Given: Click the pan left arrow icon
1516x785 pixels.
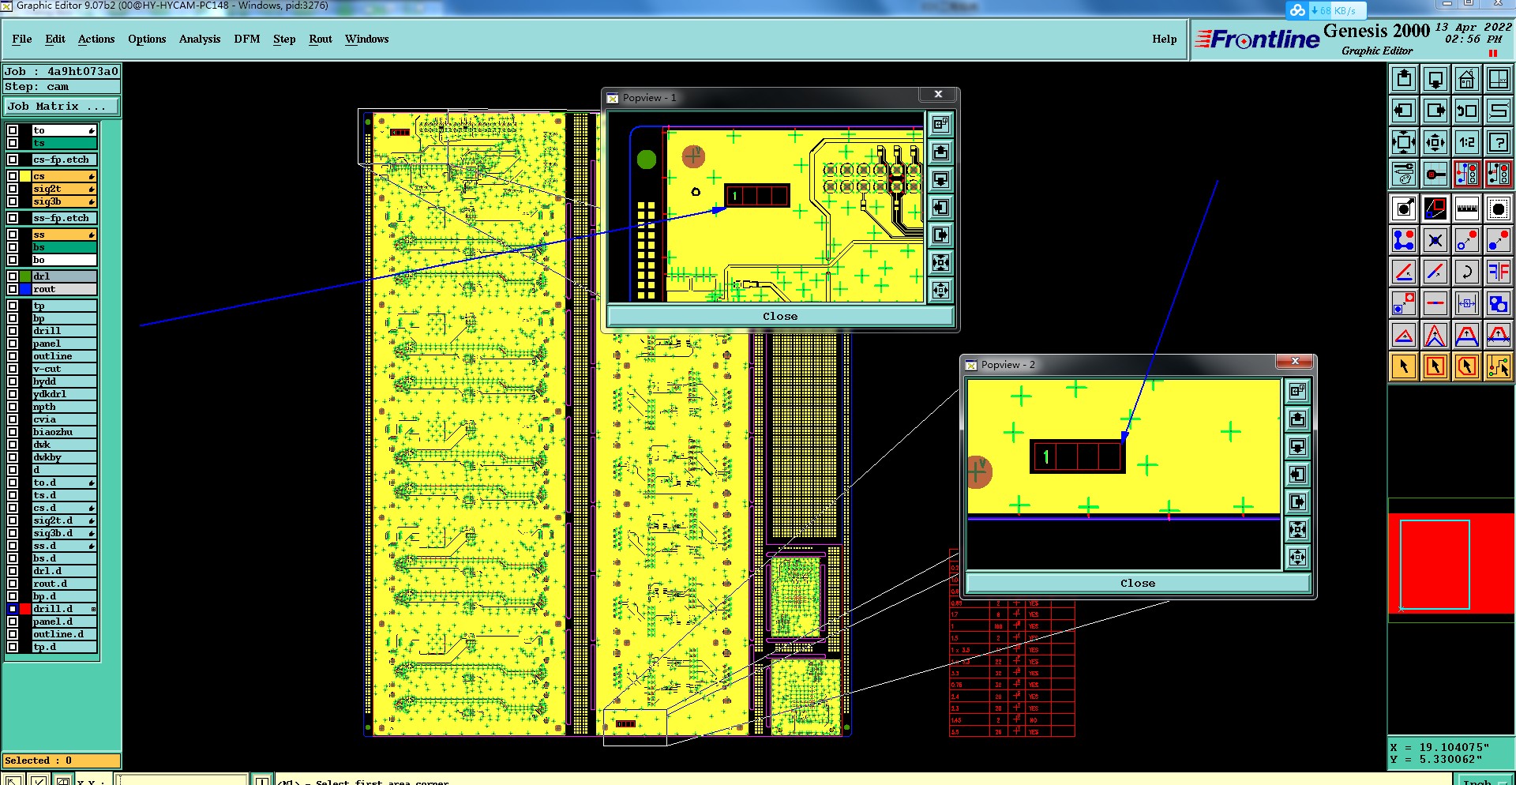Looking at the screenshot, I should [1403, 111].
